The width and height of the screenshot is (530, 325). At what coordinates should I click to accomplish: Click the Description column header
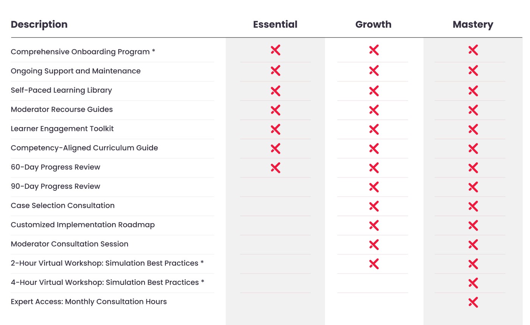(39, 25)
